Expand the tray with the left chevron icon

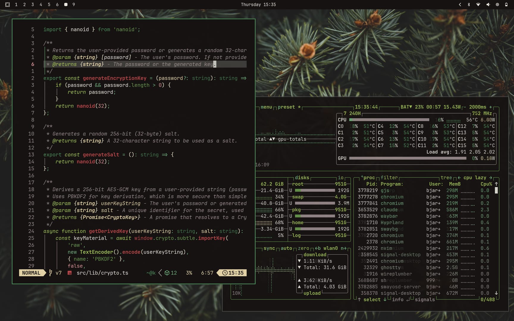(x=460, y=4)
